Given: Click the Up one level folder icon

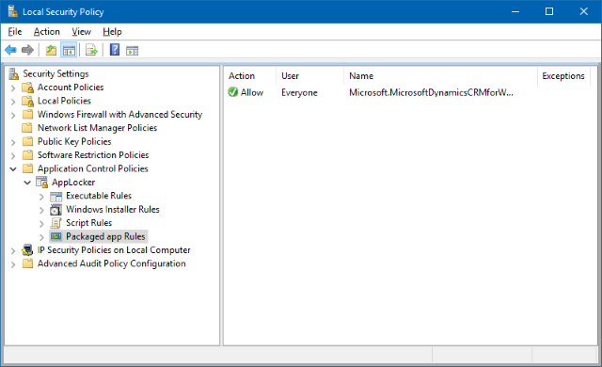Looking at the screenshot, I should (x=51, y=50).
